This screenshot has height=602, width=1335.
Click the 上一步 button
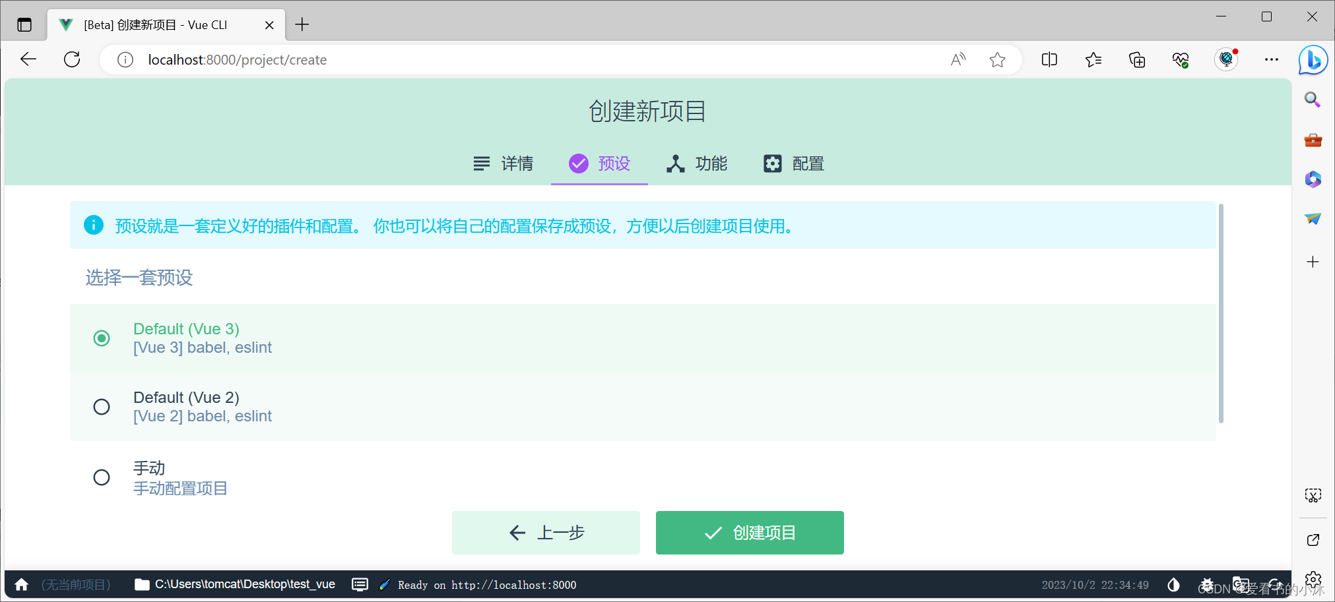[546, 533]
